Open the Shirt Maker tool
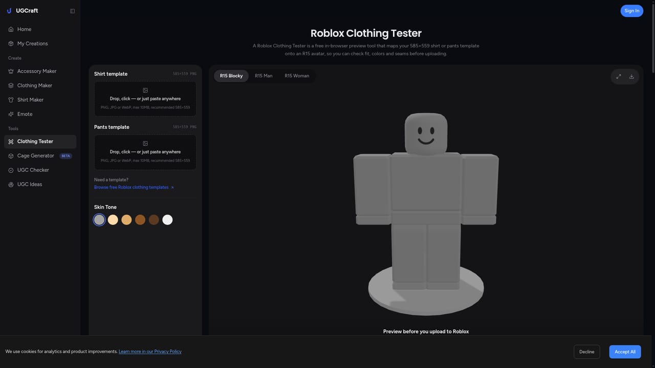 40,100
